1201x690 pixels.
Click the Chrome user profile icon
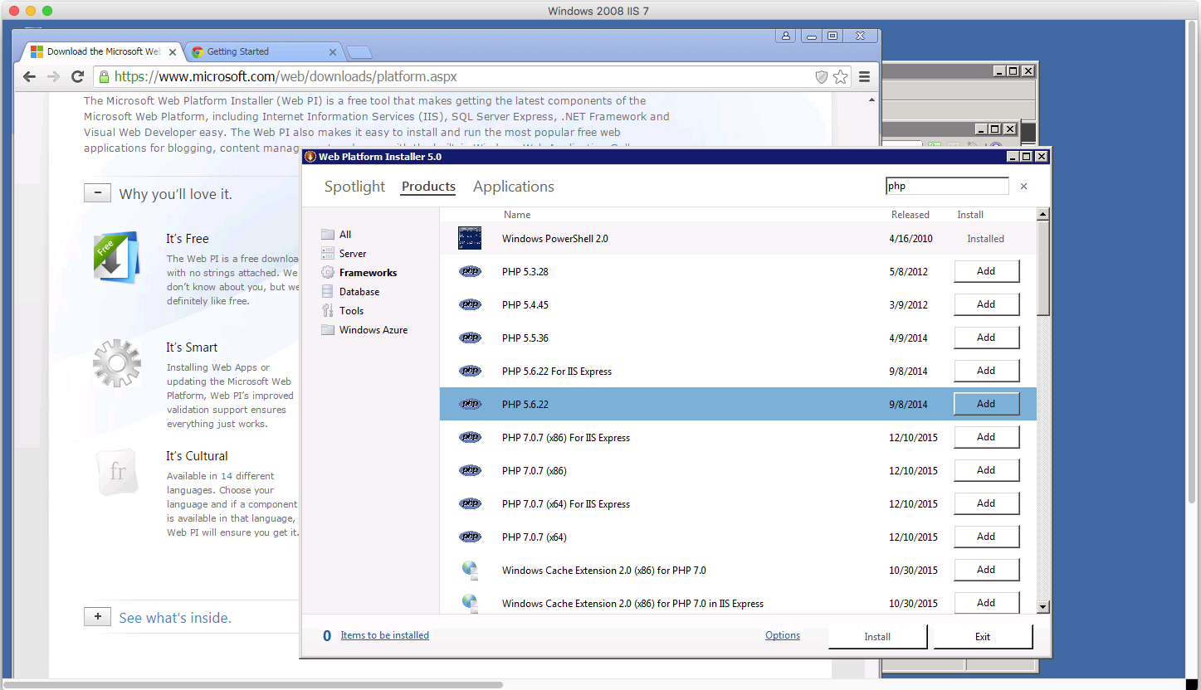(x=785, y=36)
